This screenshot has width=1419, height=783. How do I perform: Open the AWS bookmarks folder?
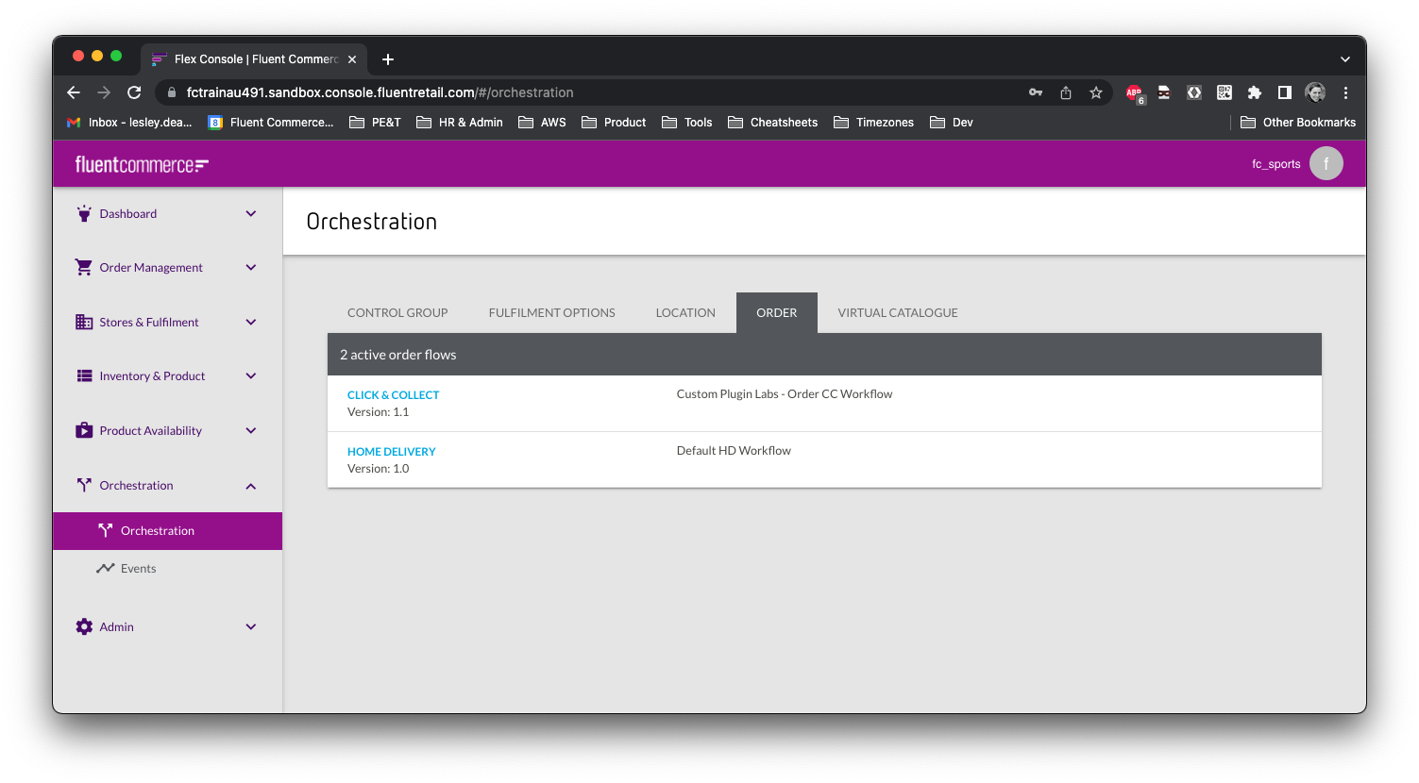[x=542, y=122]
